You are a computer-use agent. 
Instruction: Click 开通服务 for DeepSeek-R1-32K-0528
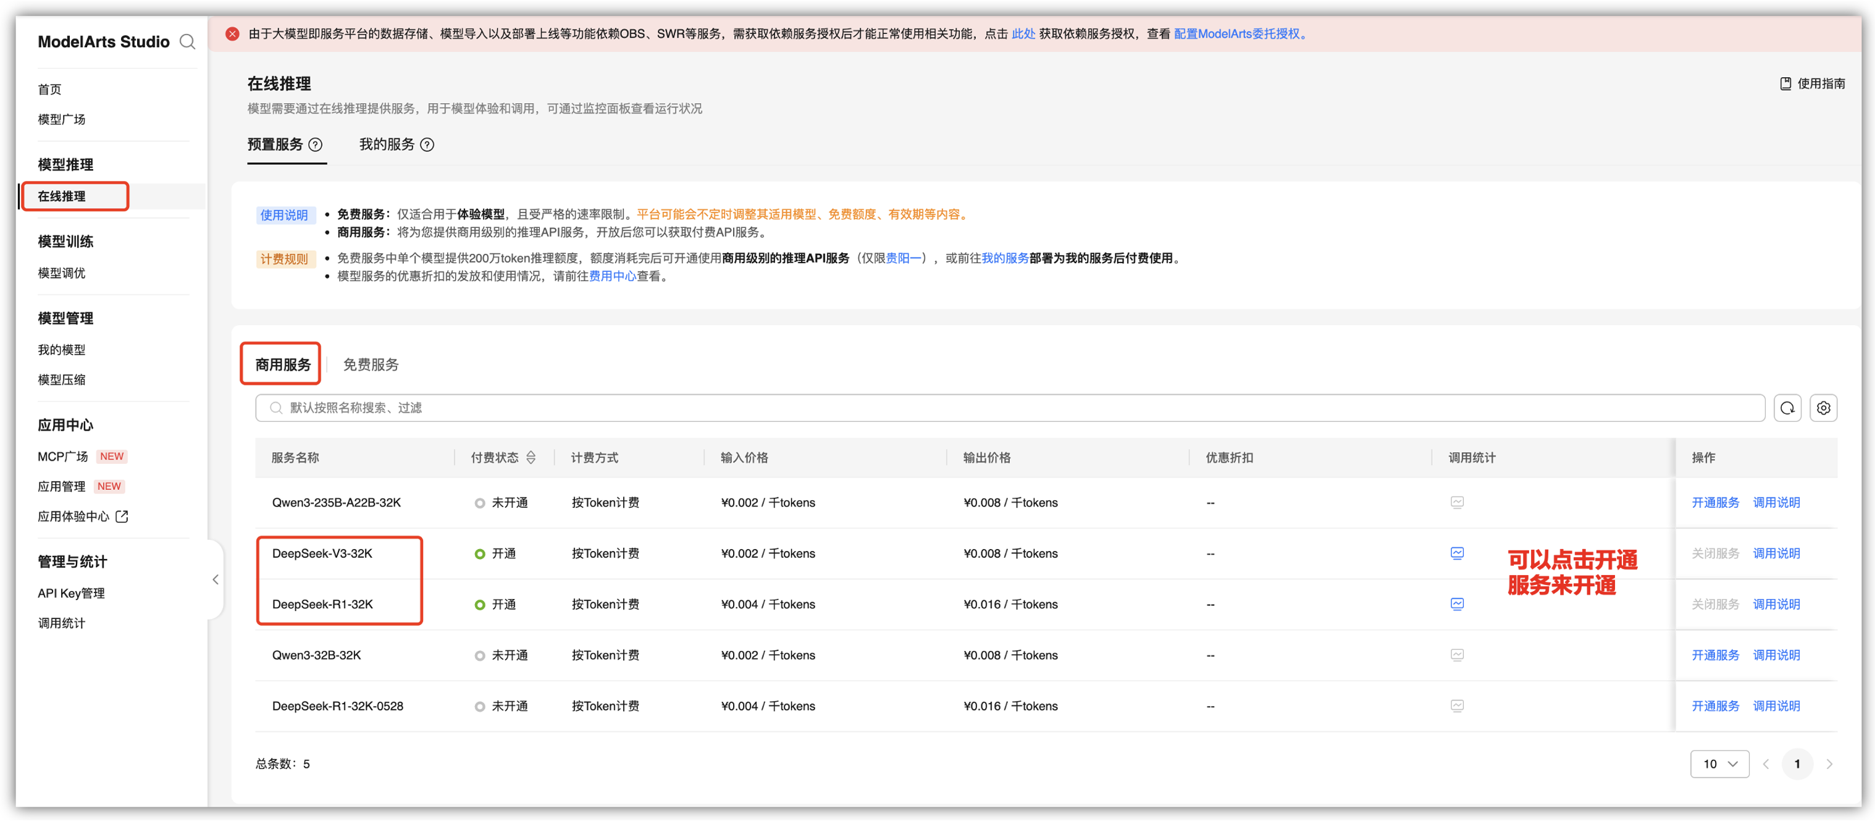coord(1716,707)
